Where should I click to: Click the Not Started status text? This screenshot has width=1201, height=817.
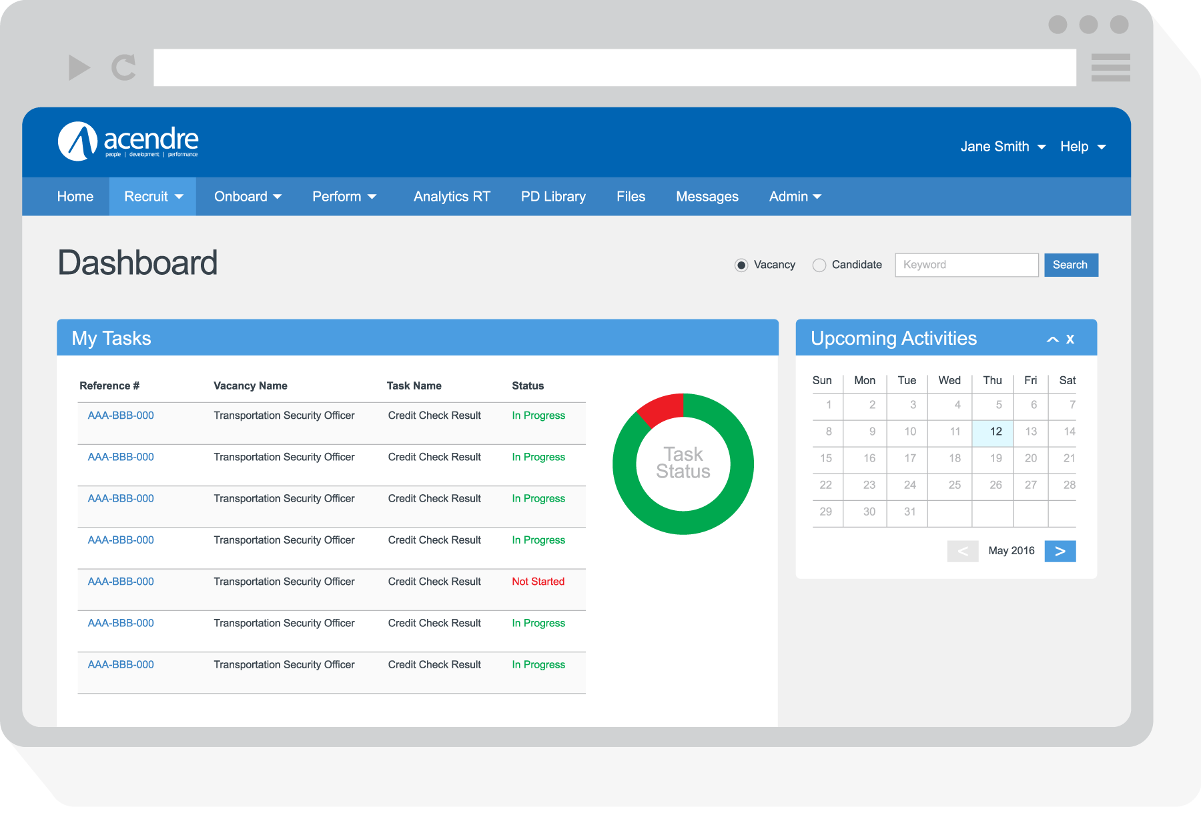(538, 582)
